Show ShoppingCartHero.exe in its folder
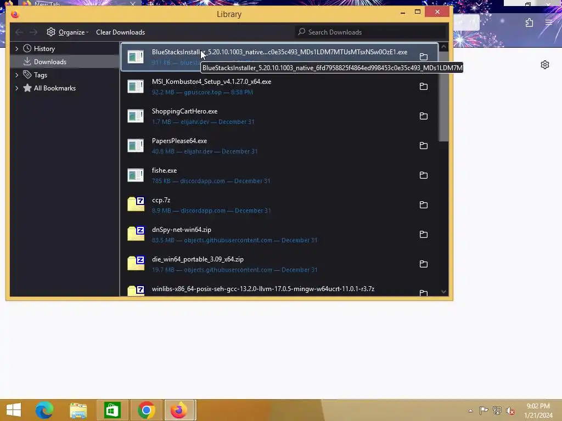 pyautogui.click(x=423, y=116)
